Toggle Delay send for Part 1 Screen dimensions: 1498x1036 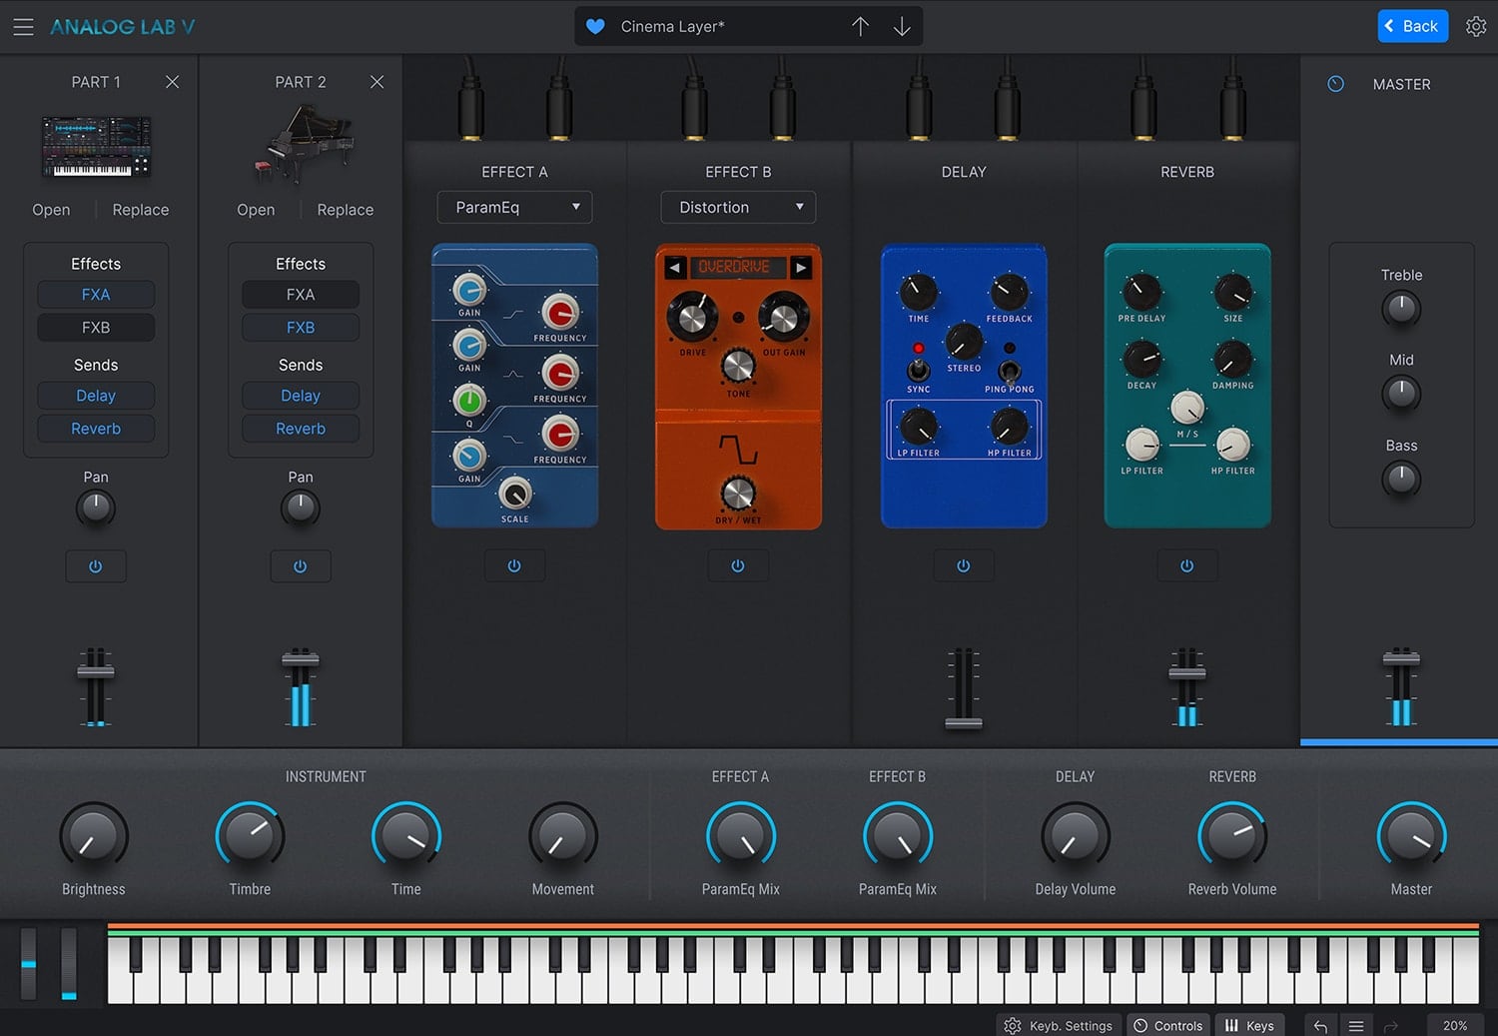click(96, 396)
